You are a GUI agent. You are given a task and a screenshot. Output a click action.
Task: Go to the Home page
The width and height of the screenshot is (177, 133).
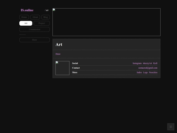point(24,17)
